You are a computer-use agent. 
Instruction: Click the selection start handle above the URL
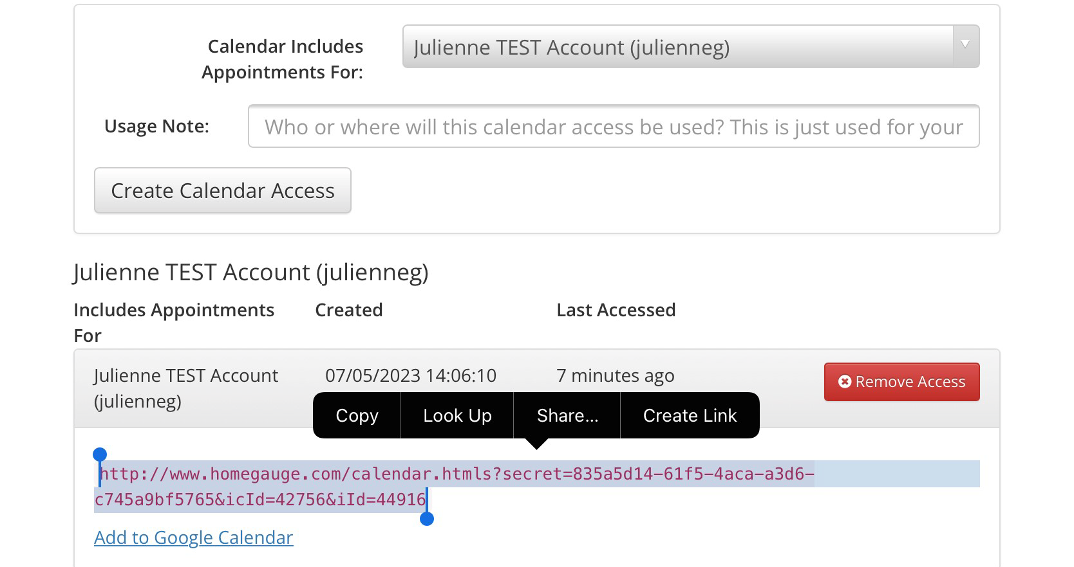point(100,455)
